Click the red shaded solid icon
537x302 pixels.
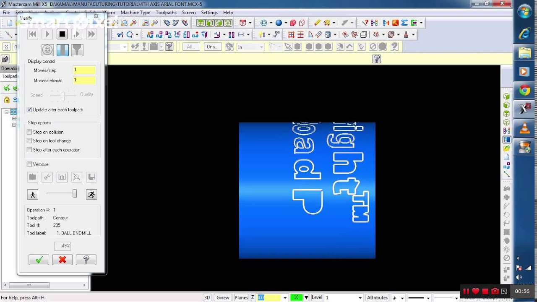[x=293, y=23]
